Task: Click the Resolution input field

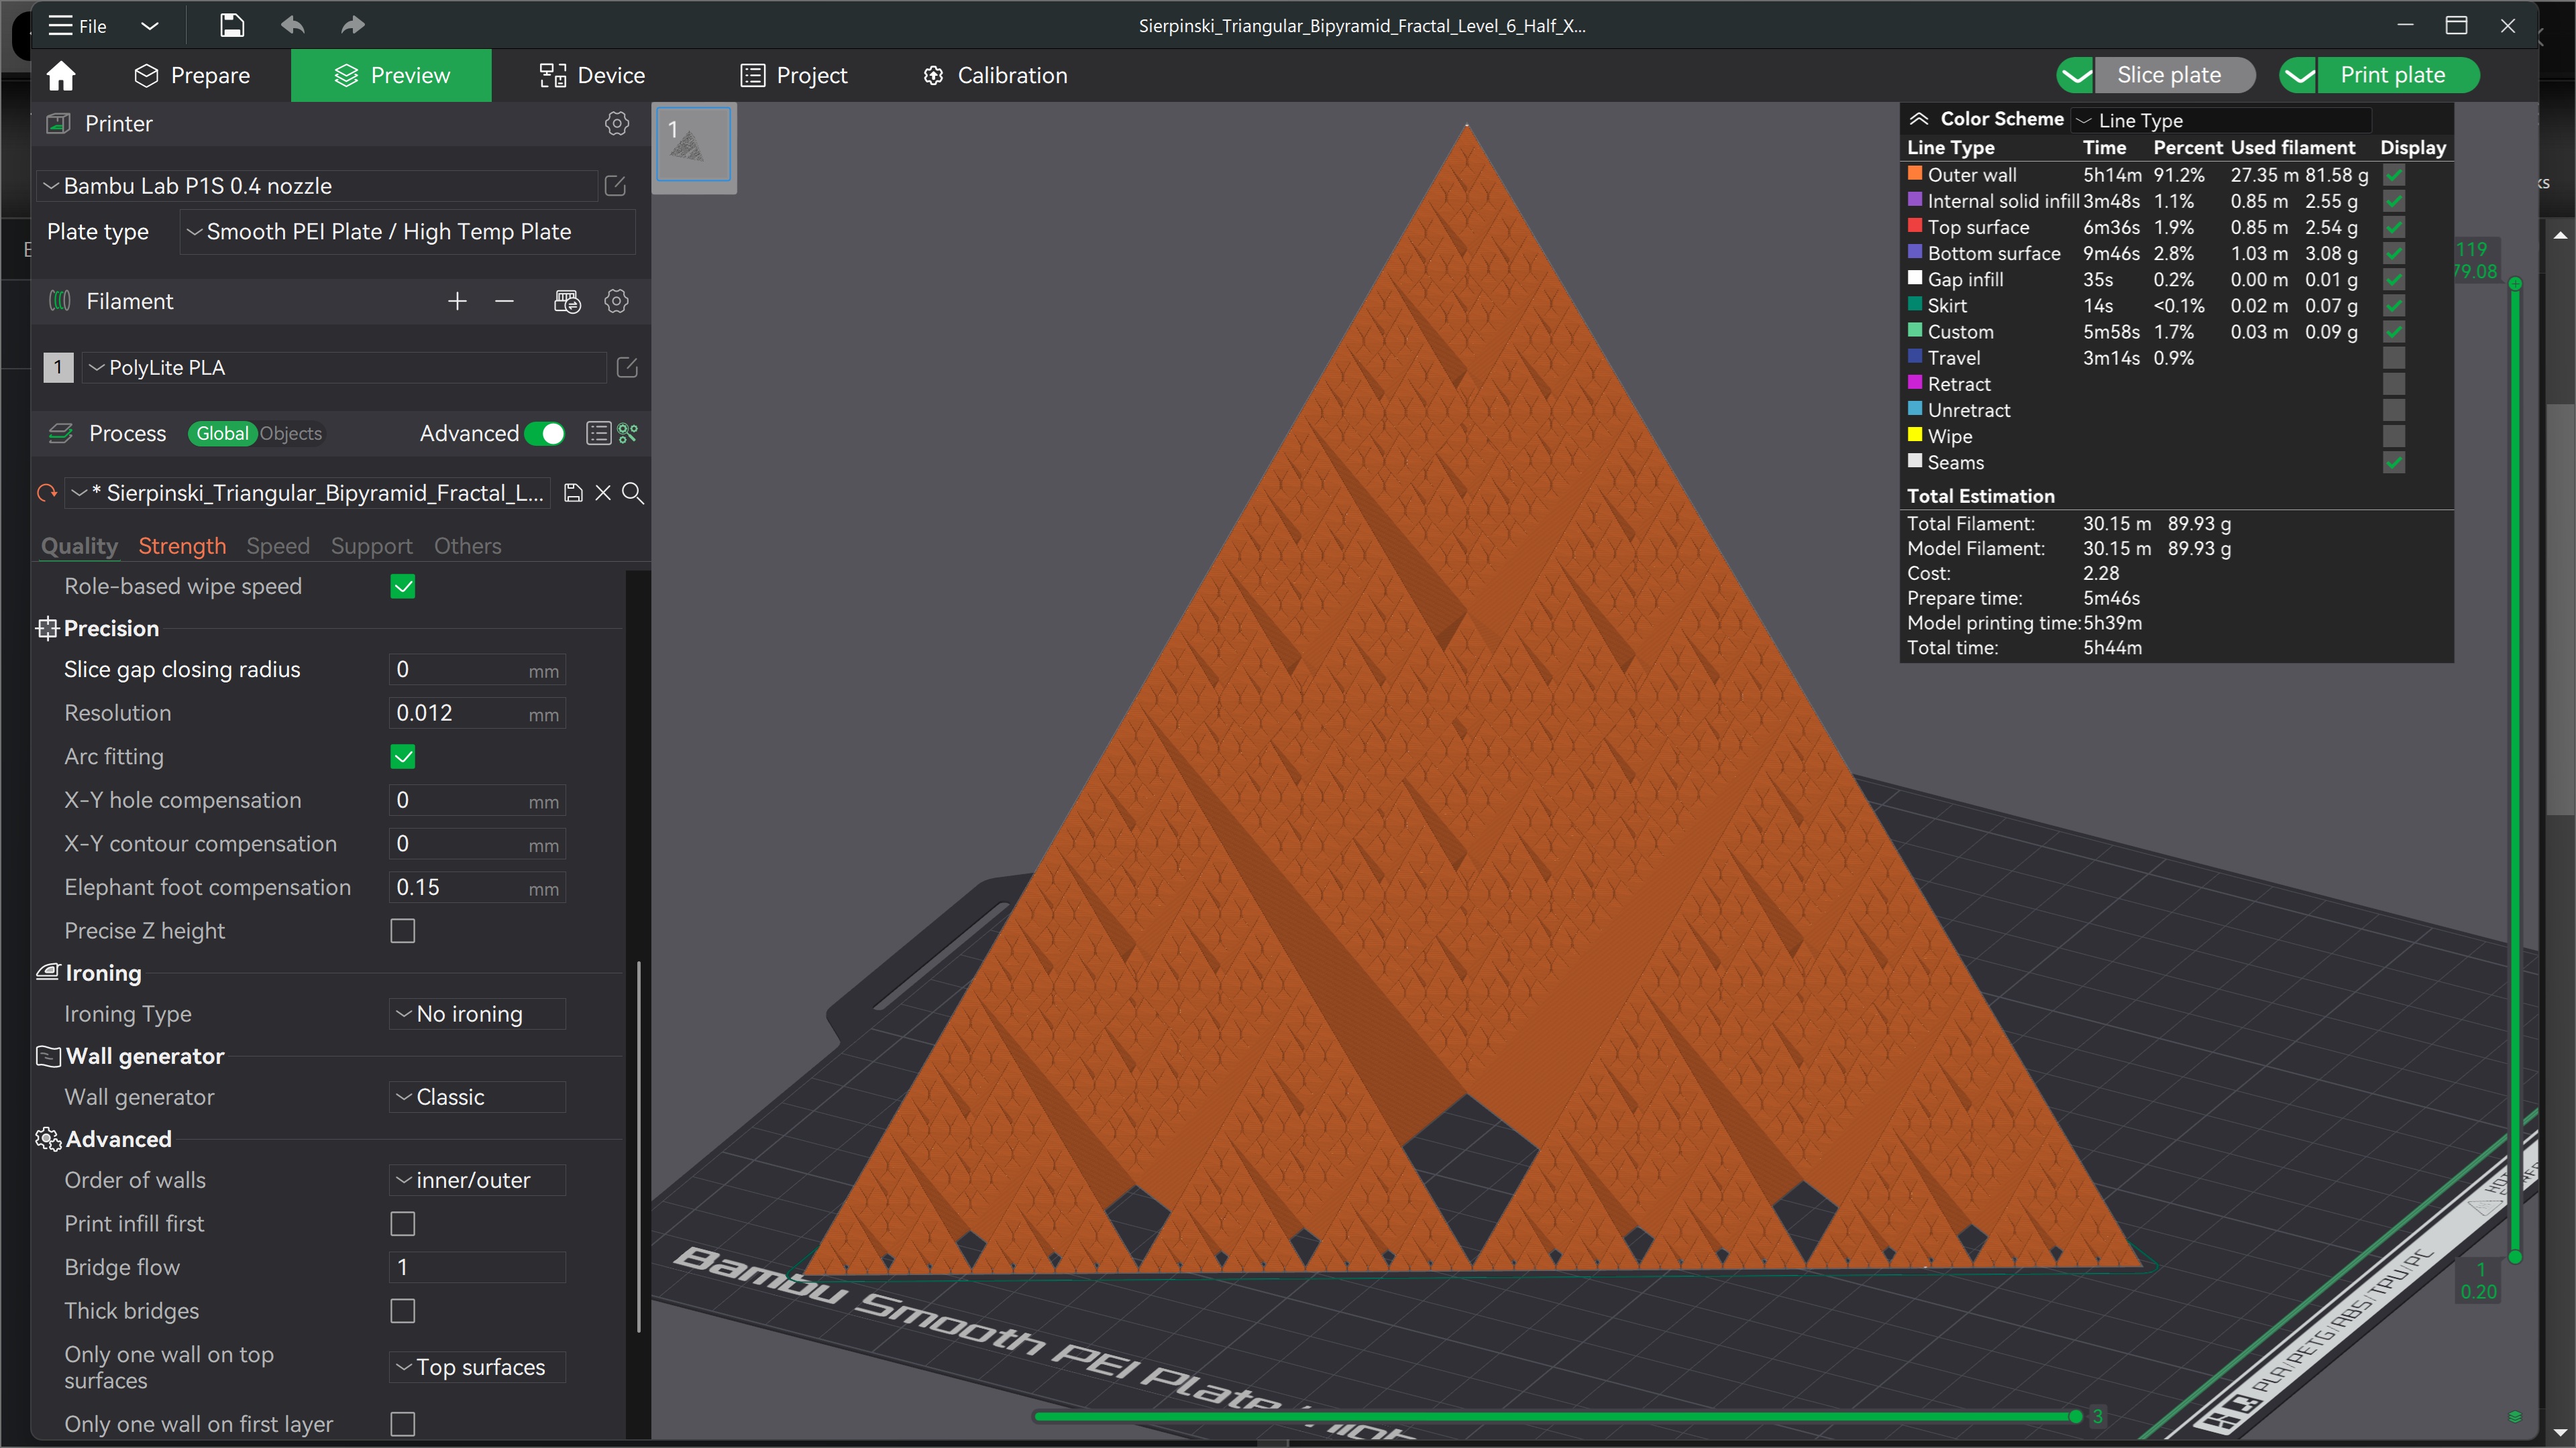Action: pos(458,713)
